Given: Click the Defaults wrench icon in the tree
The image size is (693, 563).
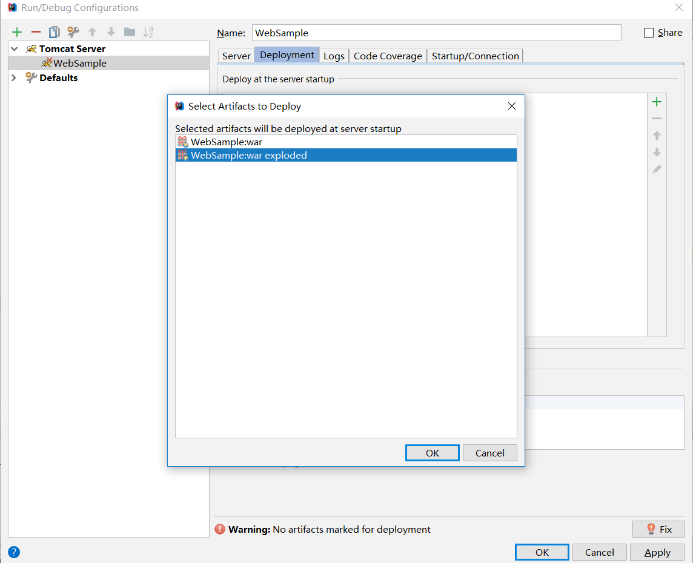Looking at the screenshot, I should point(31,77).
